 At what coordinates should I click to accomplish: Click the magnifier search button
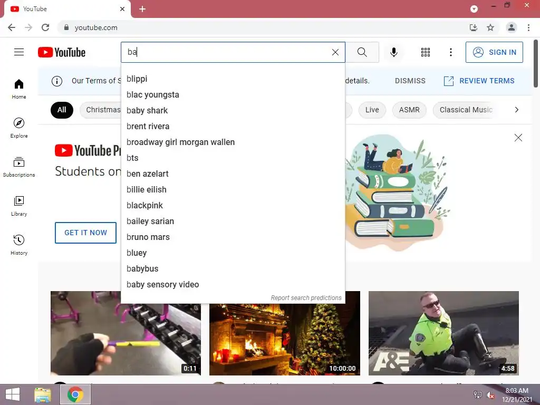[362, 52]
